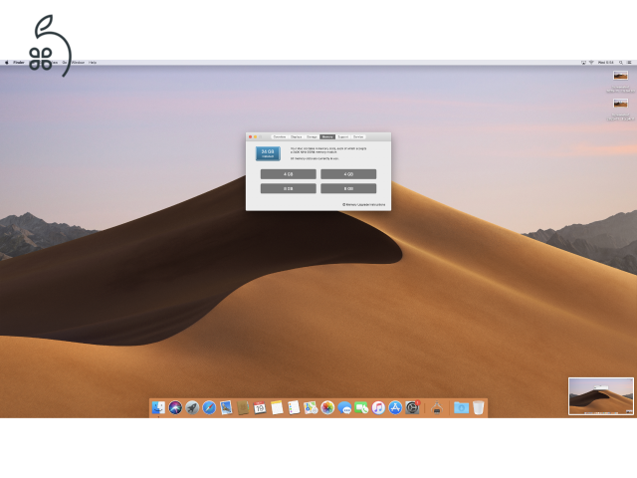
Task: Select bottom-left 8 GB memory slot
Action: pyautogui.click(x=288, y=188)
